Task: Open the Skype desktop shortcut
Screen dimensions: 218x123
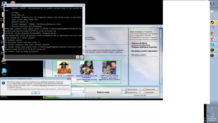Action: 4,72
